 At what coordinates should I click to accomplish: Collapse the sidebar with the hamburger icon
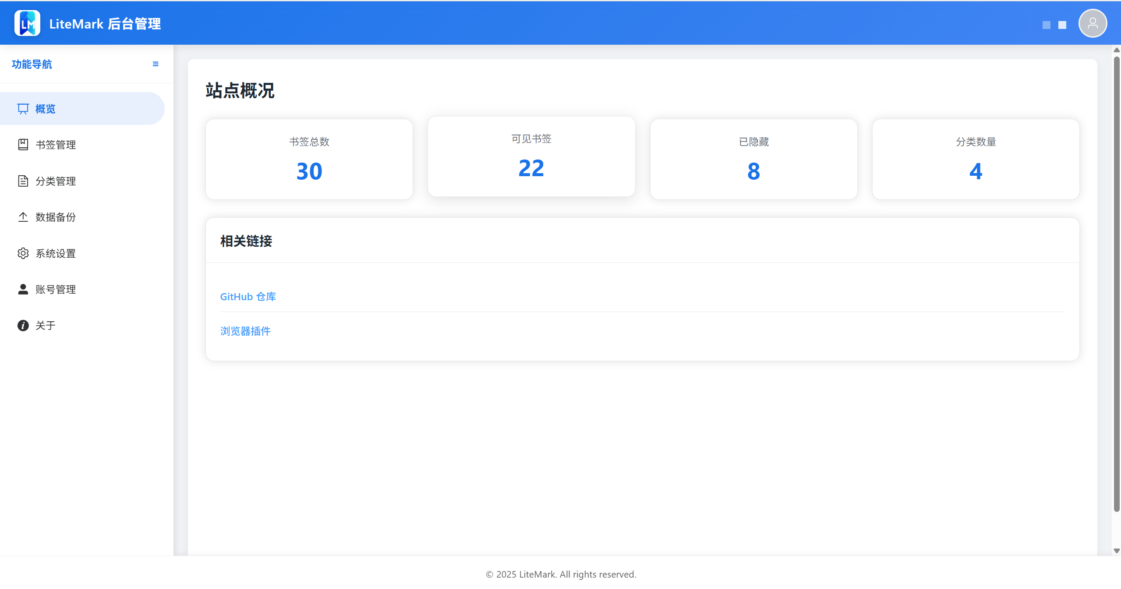156,64
